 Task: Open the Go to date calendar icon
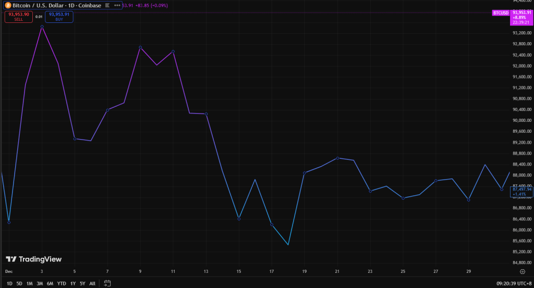click(107, 283)
